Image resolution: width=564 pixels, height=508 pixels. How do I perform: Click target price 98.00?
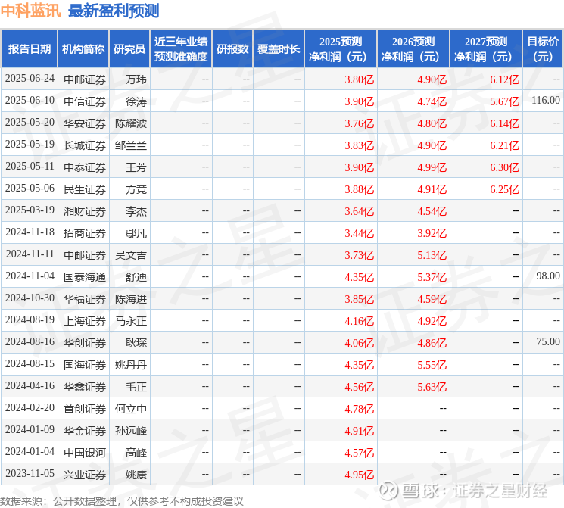548,276
